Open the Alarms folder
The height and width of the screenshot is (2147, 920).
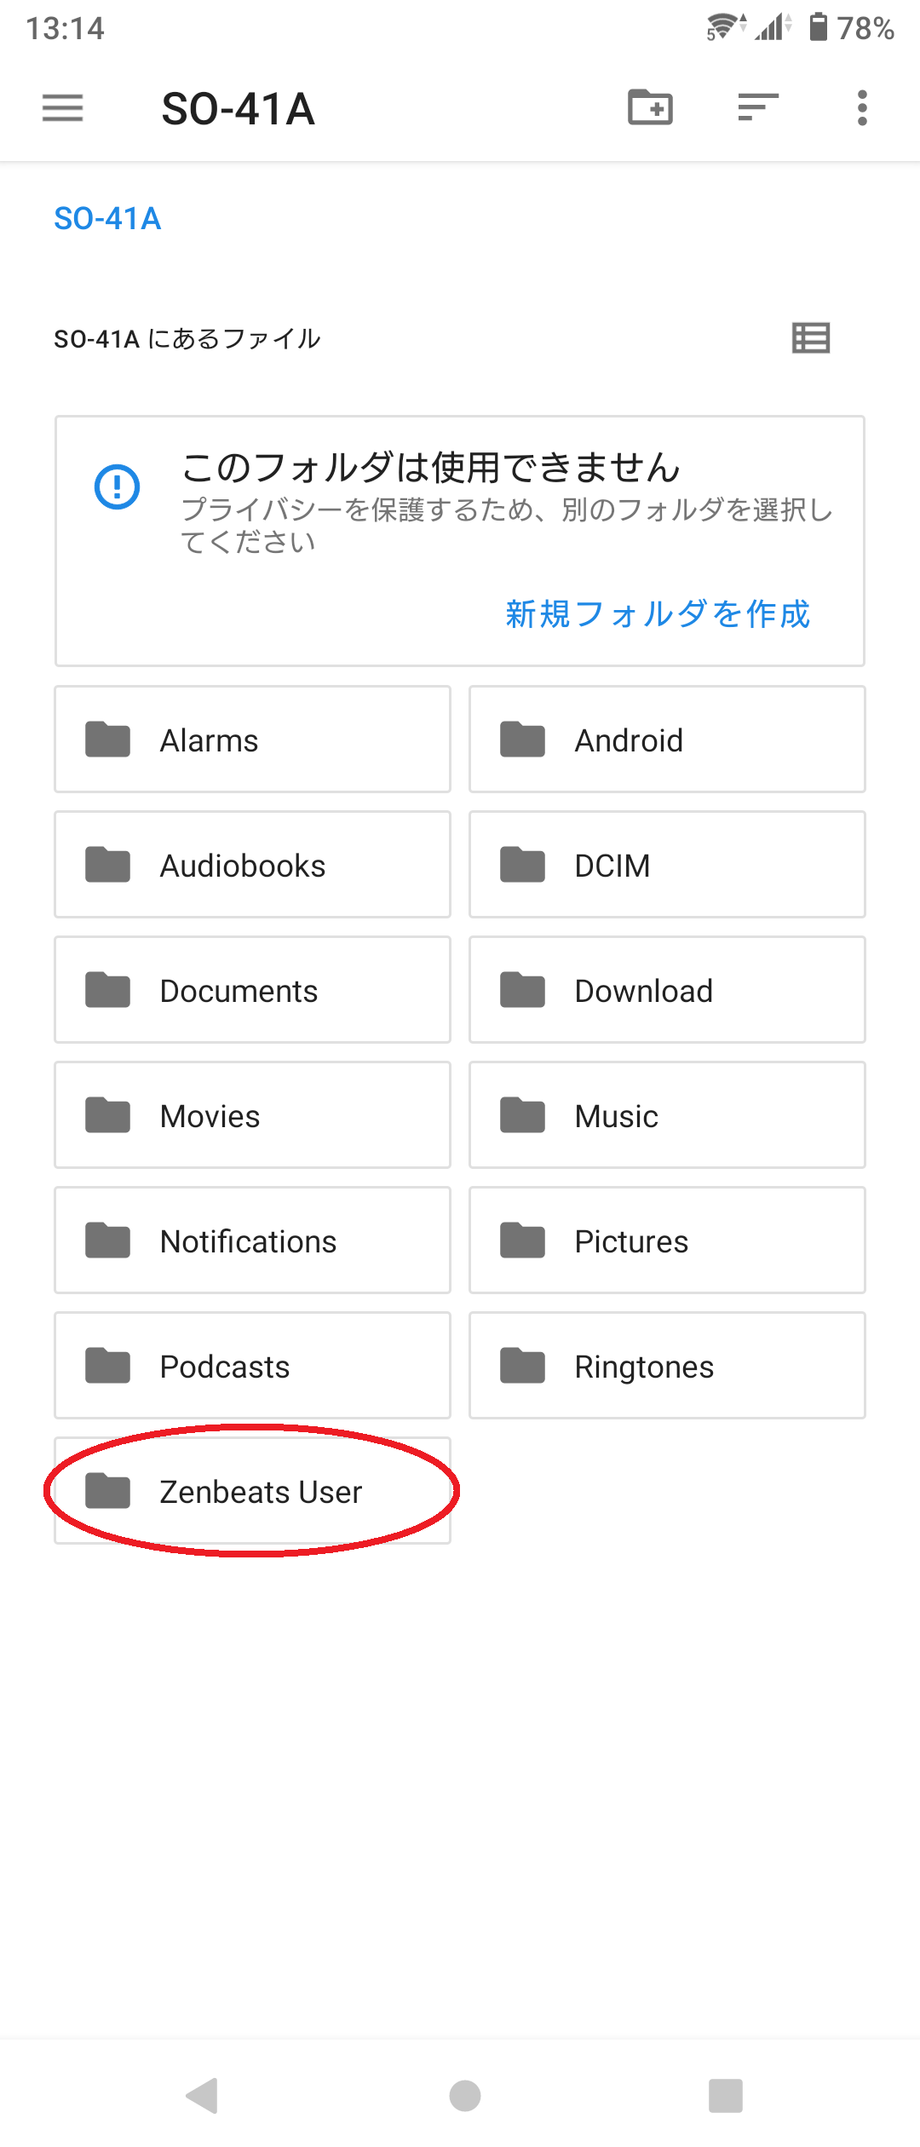coord(252,740)
